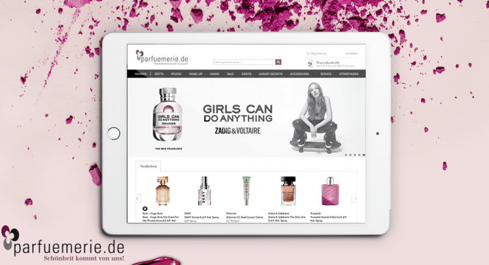Click the Zur Registrierung link
The width and height of the screenshot is (489, 265).
point(316,54)
